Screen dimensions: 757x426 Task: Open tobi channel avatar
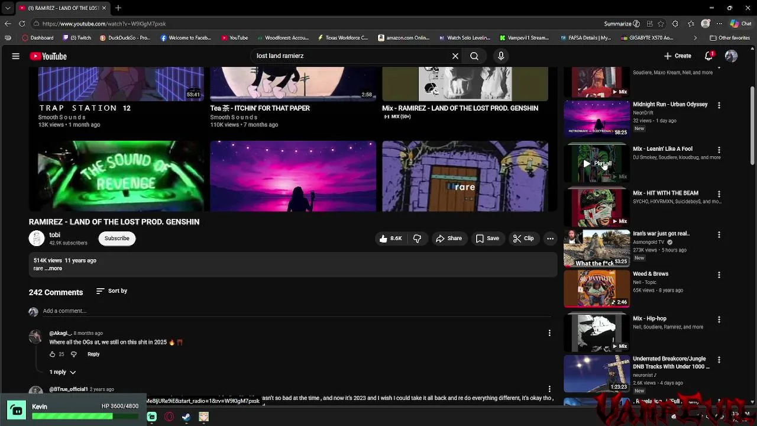coord(37,238)
